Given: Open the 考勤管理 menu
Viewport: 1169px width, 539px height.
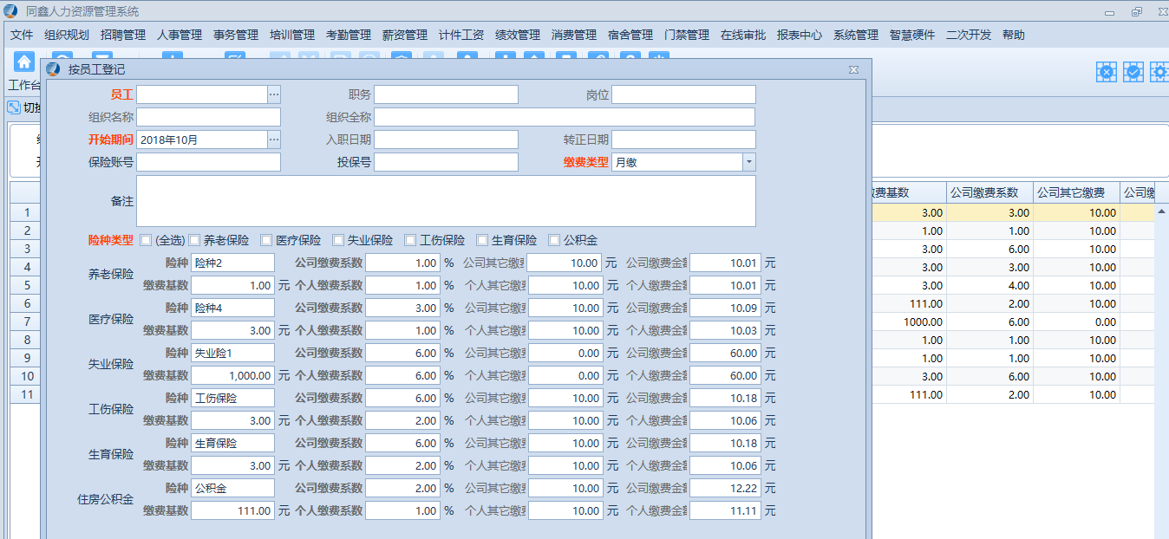Looking at the screenshot, I should point(349,35).
